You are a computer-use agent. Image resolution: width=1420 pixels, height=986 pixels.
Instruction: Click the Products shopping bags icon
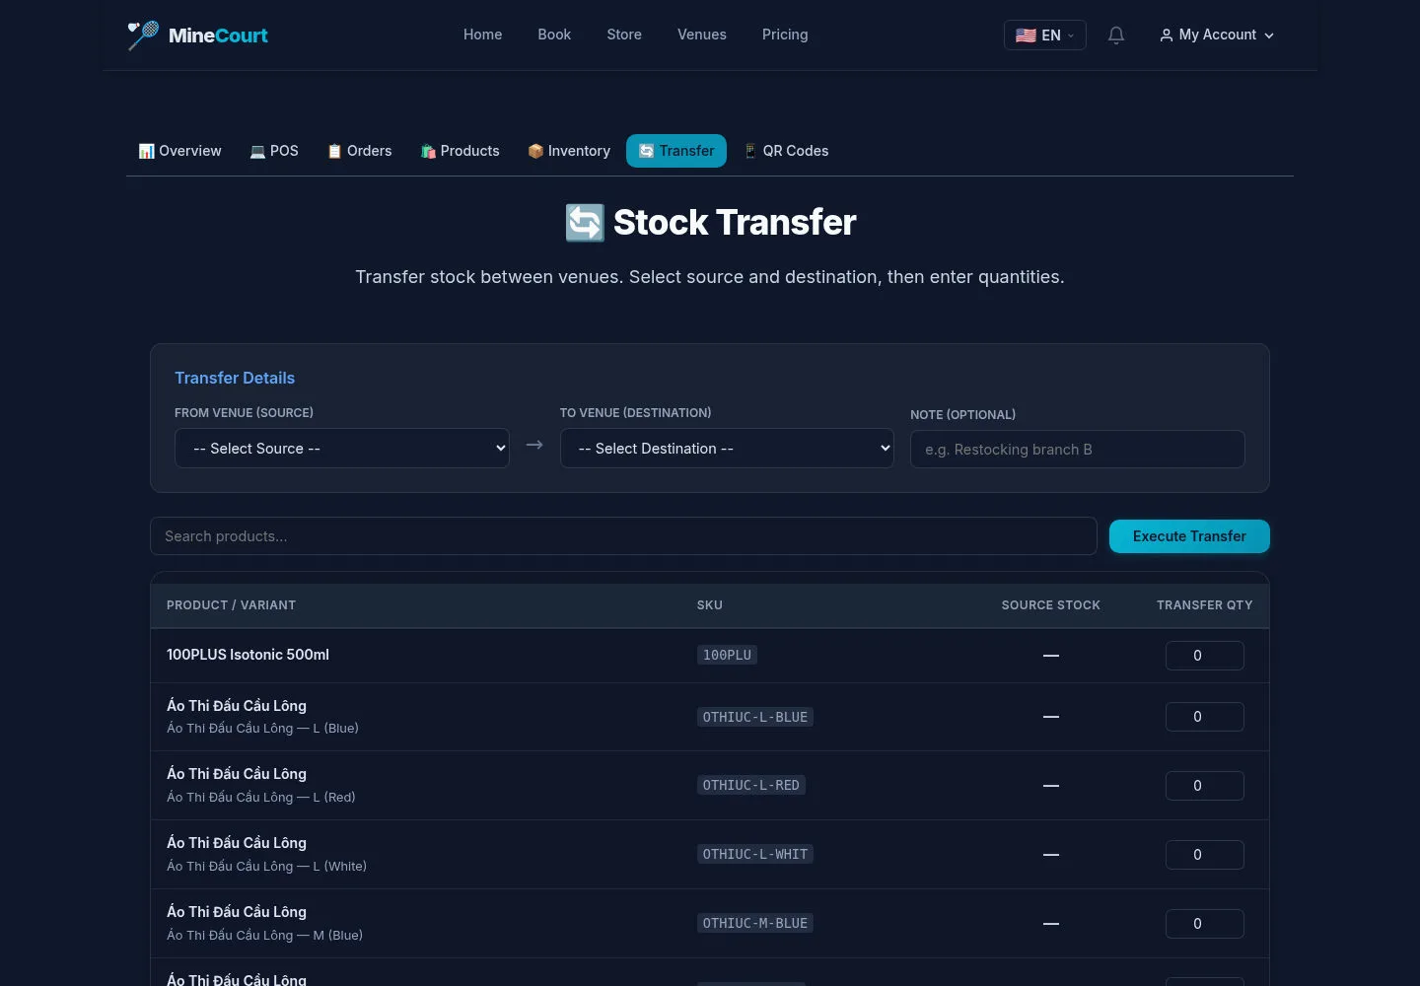tap(428, 151)
